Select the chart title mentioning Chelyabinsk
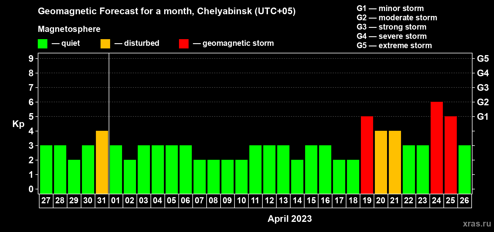The height and width of the screenshot is (232, 494). click(167, 11)
